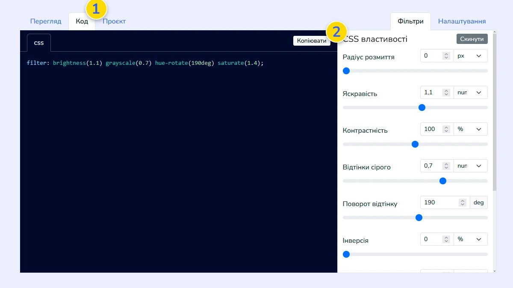Open the Яскравість unit dropdown

coord(470,93)
